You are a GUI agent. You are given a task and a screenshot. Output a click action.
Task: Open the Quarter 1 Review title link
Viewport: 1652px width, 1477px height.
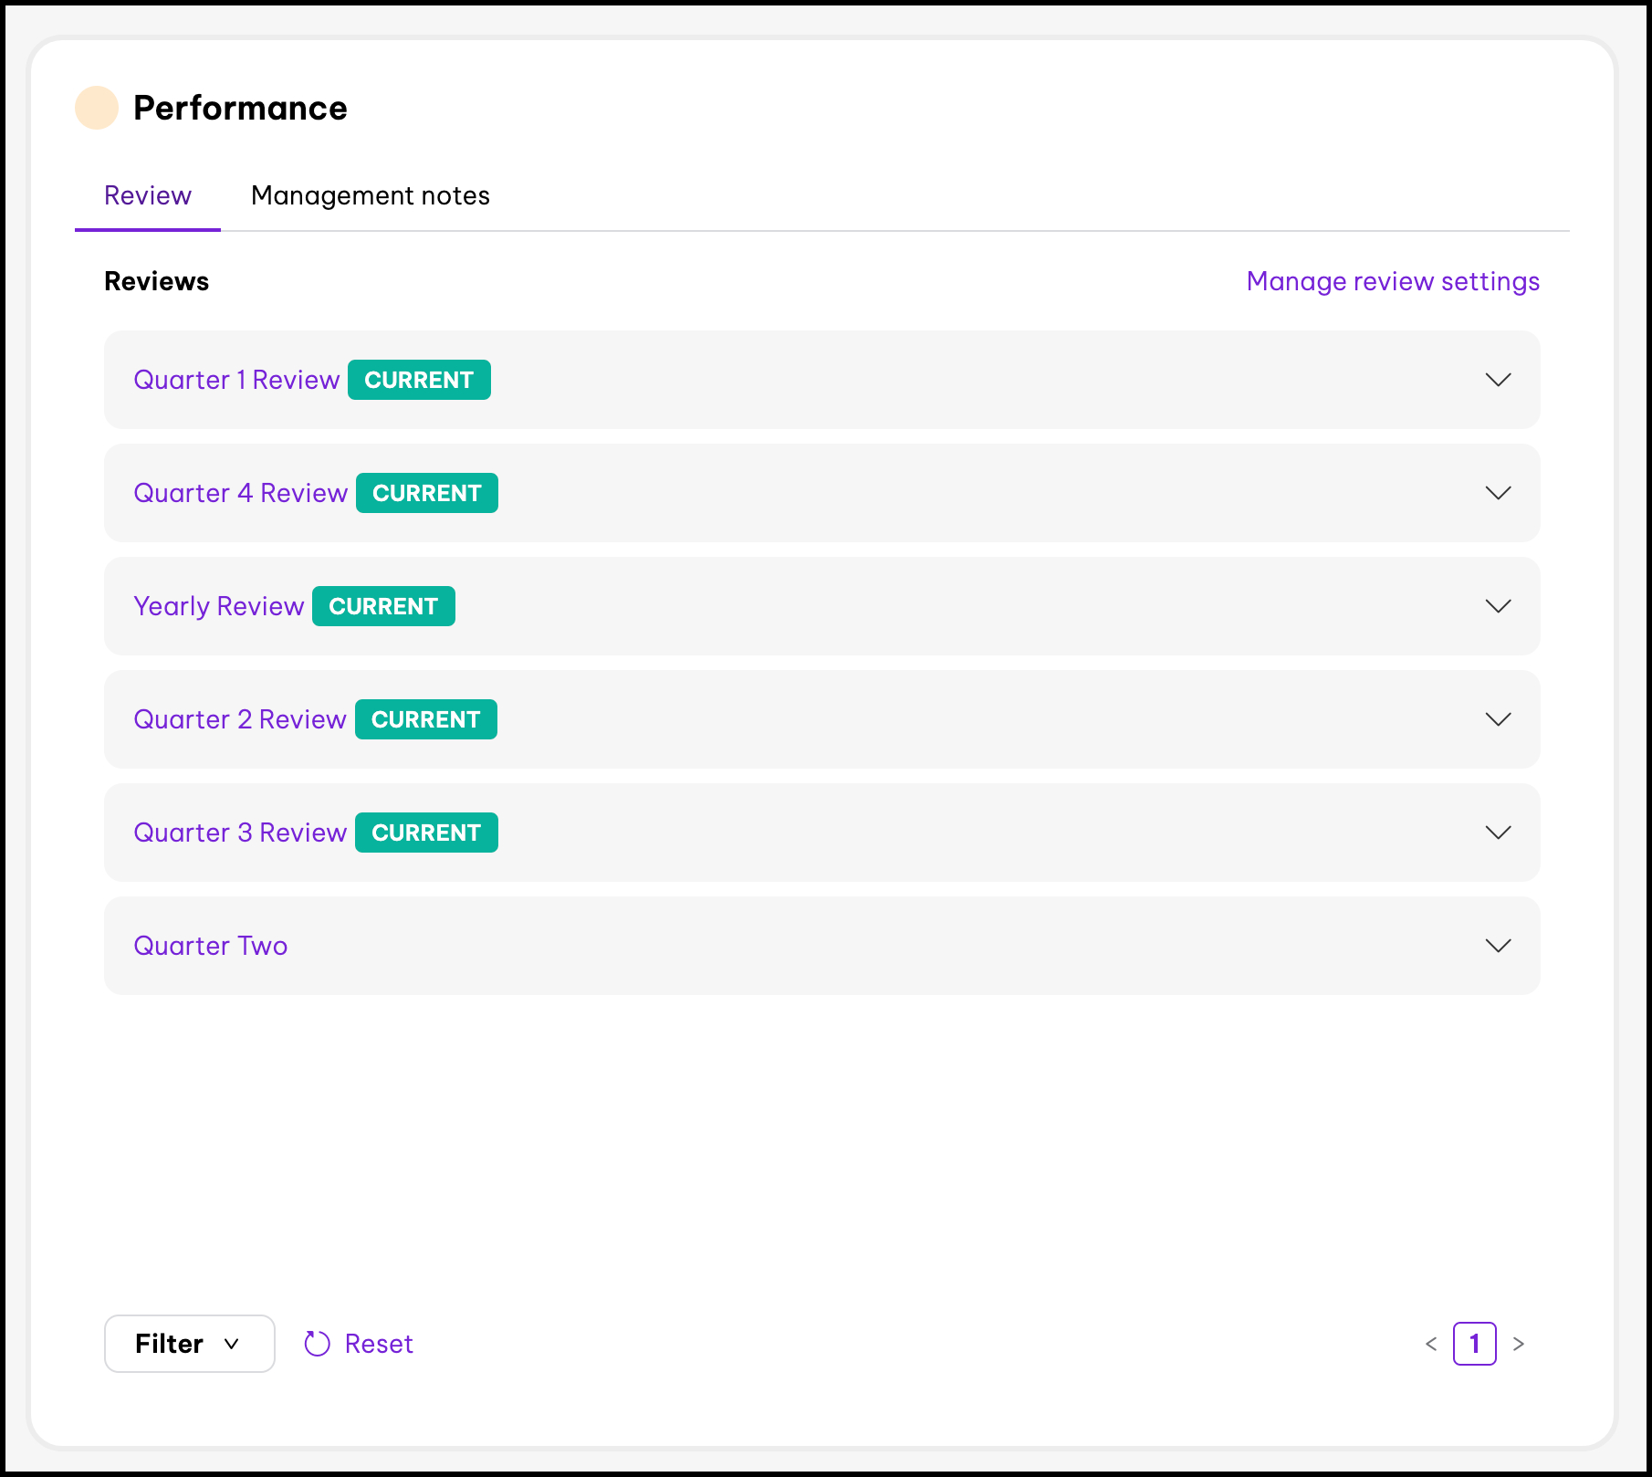[x=236, y=380]
